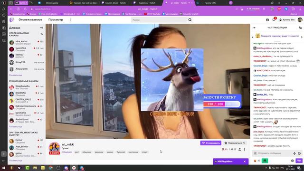This screenshot has height=171, width=304.
Task: Open the StopGameRu recommended channel
Action: (x=27, y=87)
